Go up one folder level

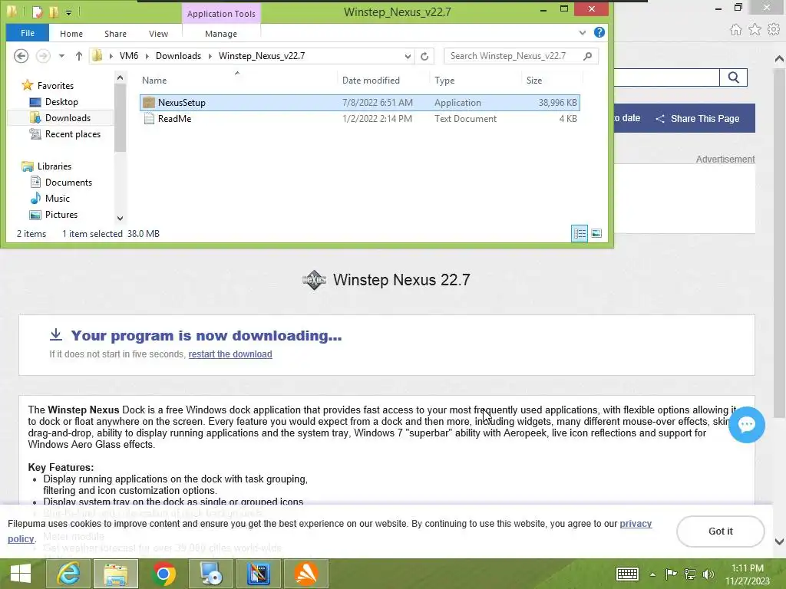coord(79,56)
